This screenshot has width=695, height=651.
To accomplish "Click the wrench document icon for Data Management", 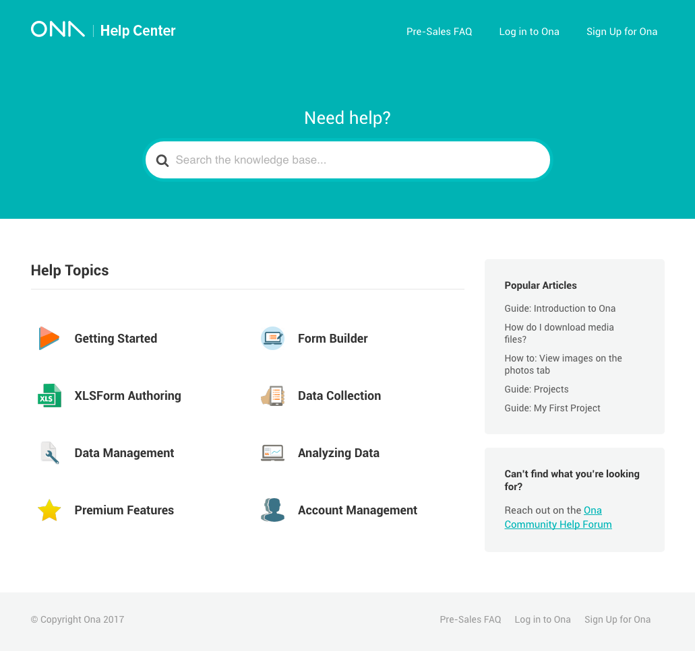I will (x=50, y=452).
